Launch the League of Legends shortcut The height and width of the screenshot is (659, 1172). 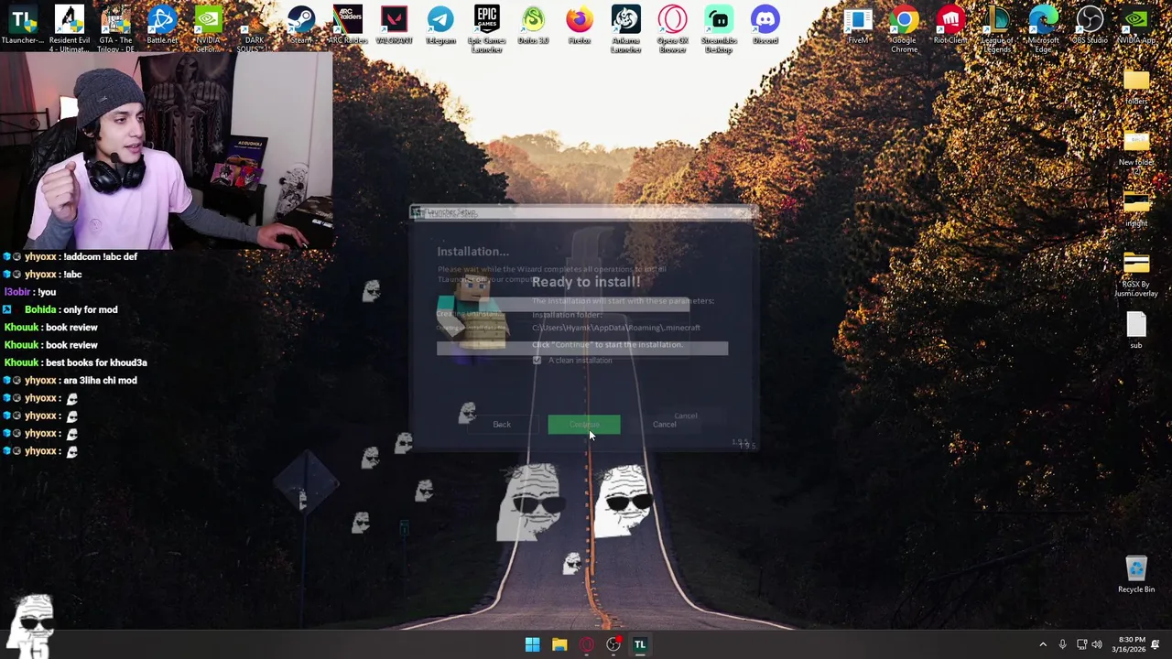pyautogui.click(x=997, y=28)
